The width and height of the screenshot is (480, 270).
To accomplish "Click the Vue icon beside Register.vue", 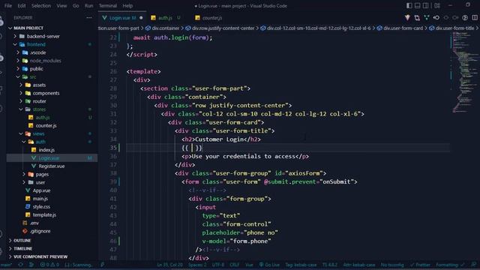I will [x=34, y=166].
